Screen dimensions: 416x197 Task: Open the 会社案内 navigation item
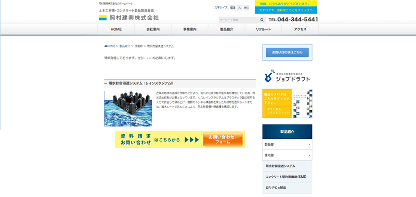tap(153, 30)
